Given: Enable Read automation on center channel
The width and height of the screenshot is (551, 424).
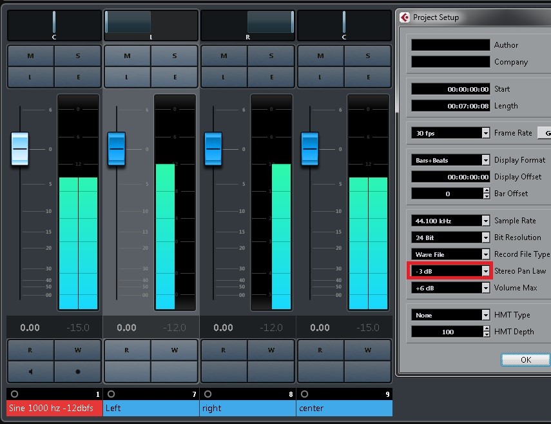Looking at the screenshot, I should tap(321, 350).
